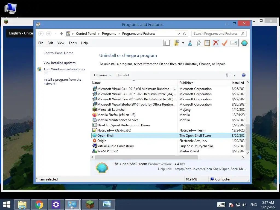Click the Forward navigation arrow
Screen dimensions: 280x210
[x=49, y=34]
